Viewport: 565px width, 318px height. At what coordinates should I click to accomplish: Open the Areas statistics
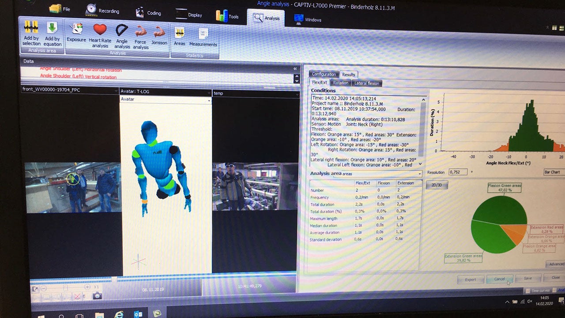(180, 37)
